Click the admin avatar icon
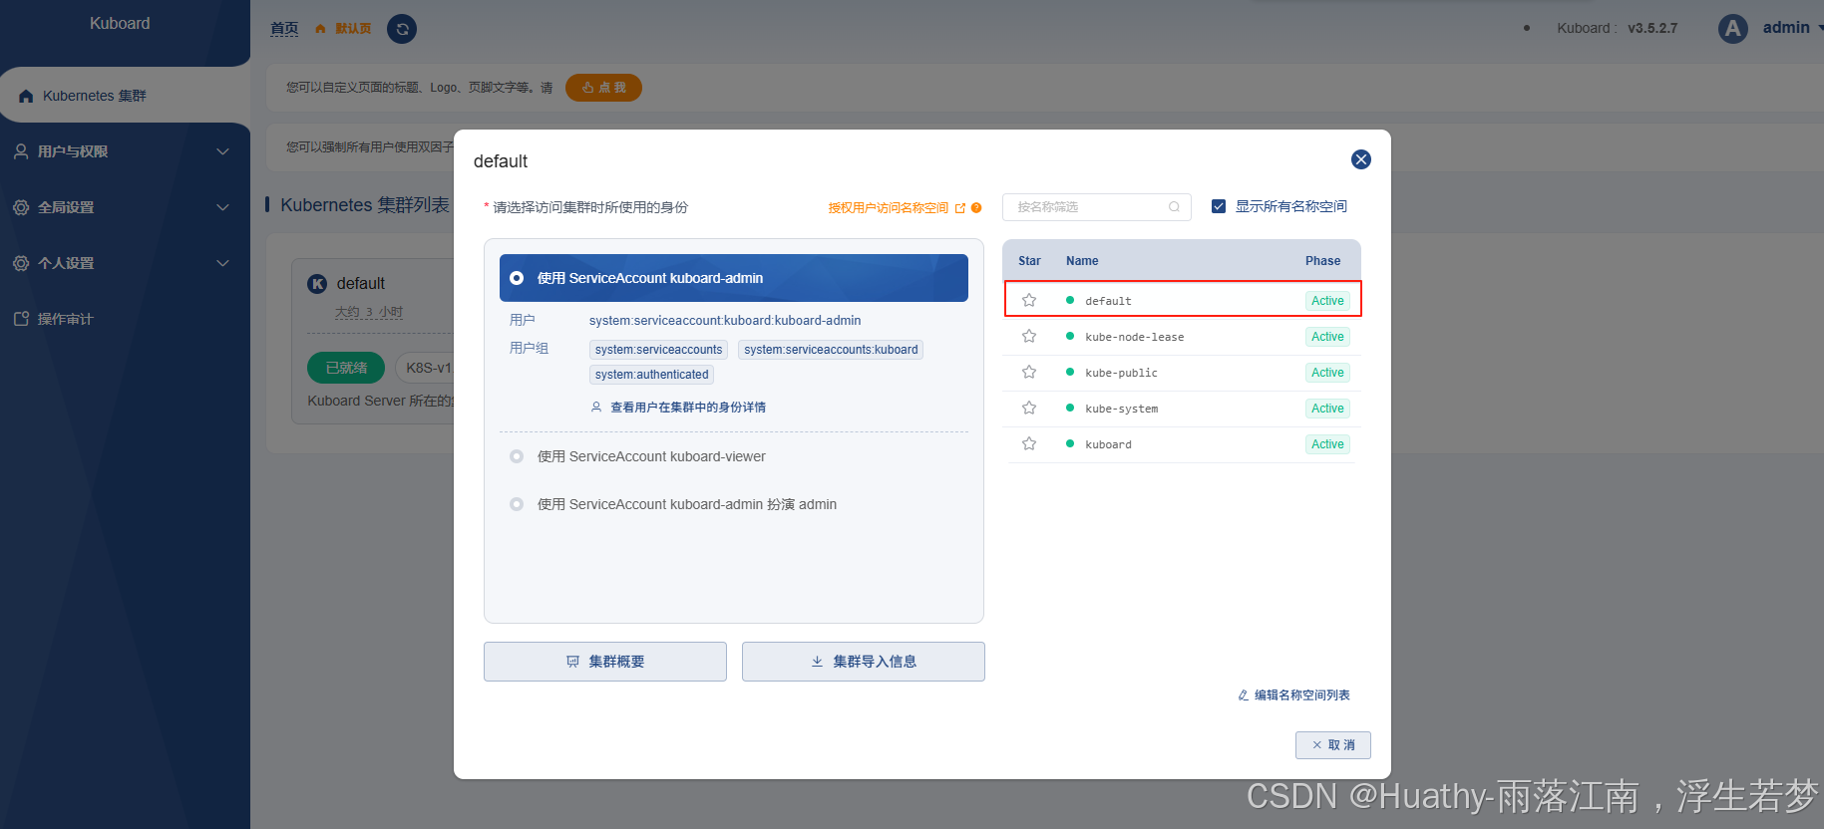The height and width of the screenshot is (829, 1824). [x=1733, y=28]
